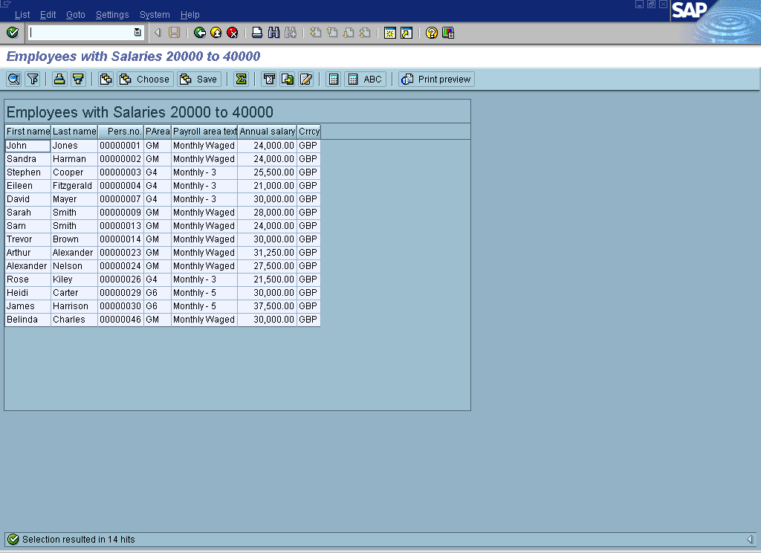Image resolution: width=761 pixels, height=553 pixels.
Task: Click the green Back arrow icon
Action: coord(199,33)
